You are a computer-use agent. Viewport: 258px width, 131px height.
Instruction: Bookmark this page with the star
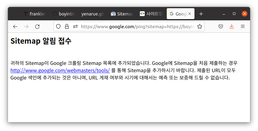(200, 26)
